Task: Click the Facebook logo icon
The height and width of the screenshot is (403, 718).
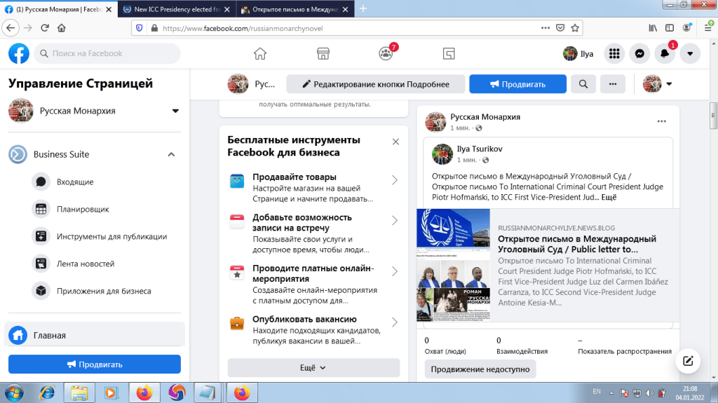Action: [19, 53]
